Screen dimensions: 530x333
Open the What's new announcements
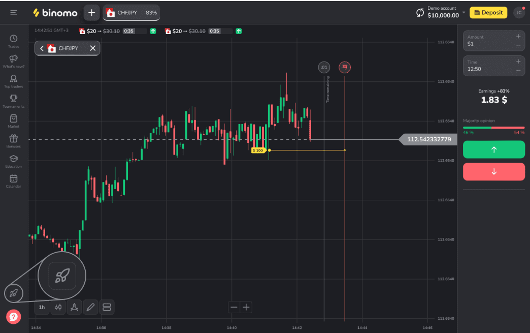[14, 60]
